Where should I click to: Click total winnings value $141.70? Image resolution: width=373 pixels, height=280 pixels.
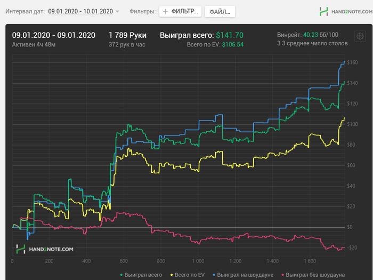pyautogui.click(x=230, y=35)
